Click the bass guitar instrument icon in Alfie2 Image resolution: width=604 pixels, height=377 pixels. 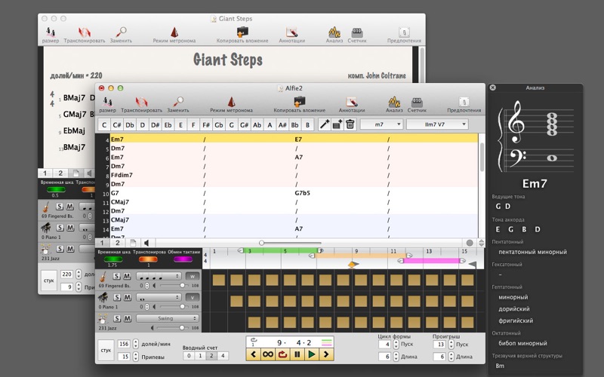[x=103, y=277]
